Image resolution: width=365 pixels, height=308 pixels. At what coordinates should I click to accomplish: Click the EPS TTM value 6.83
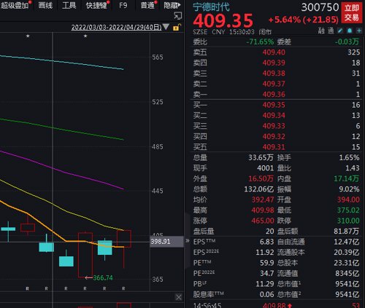(266, 242)
